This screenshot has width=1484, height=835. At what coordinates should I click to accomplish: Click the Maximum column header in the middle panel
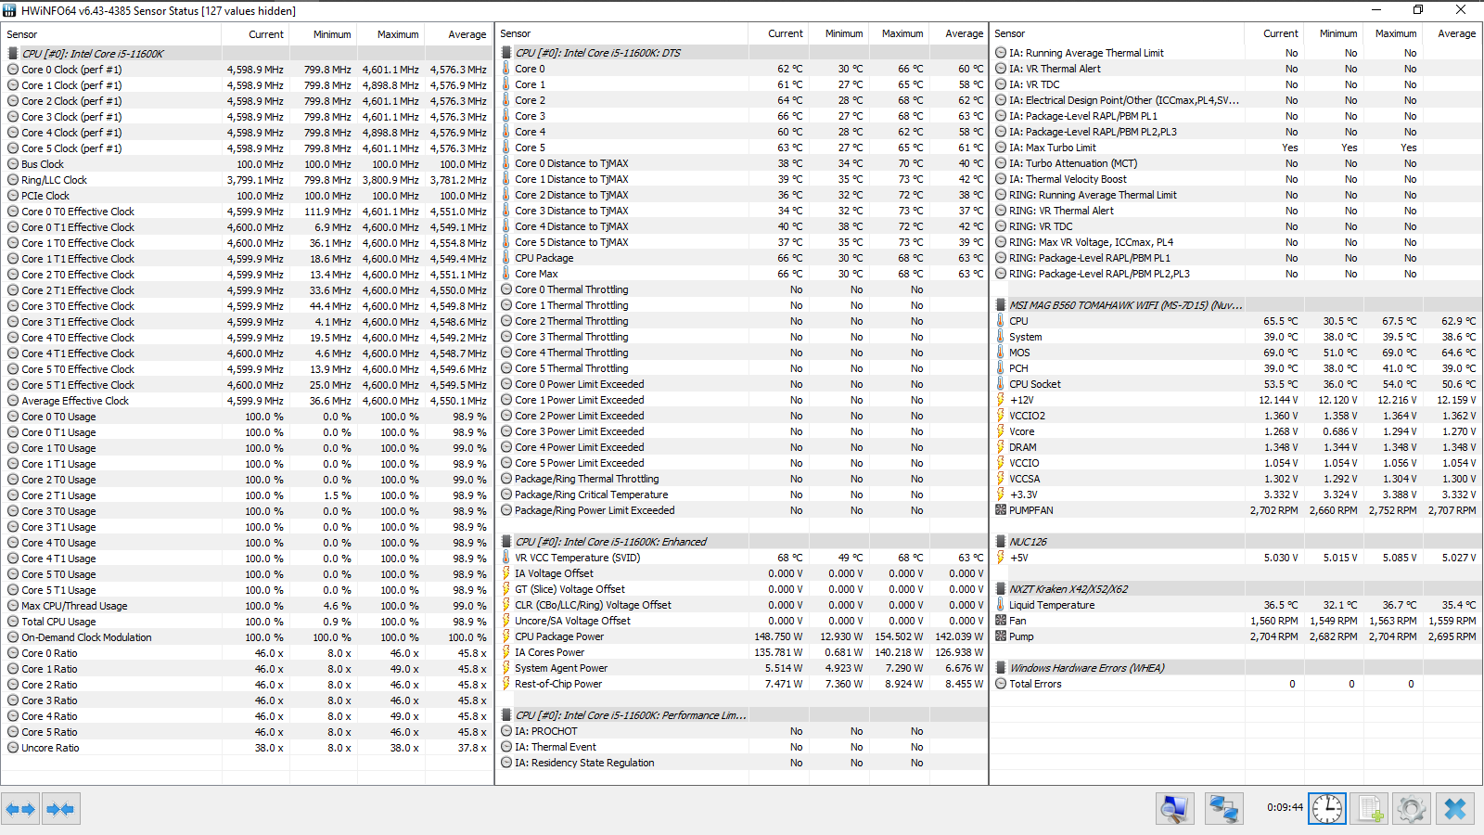point(899,33)
